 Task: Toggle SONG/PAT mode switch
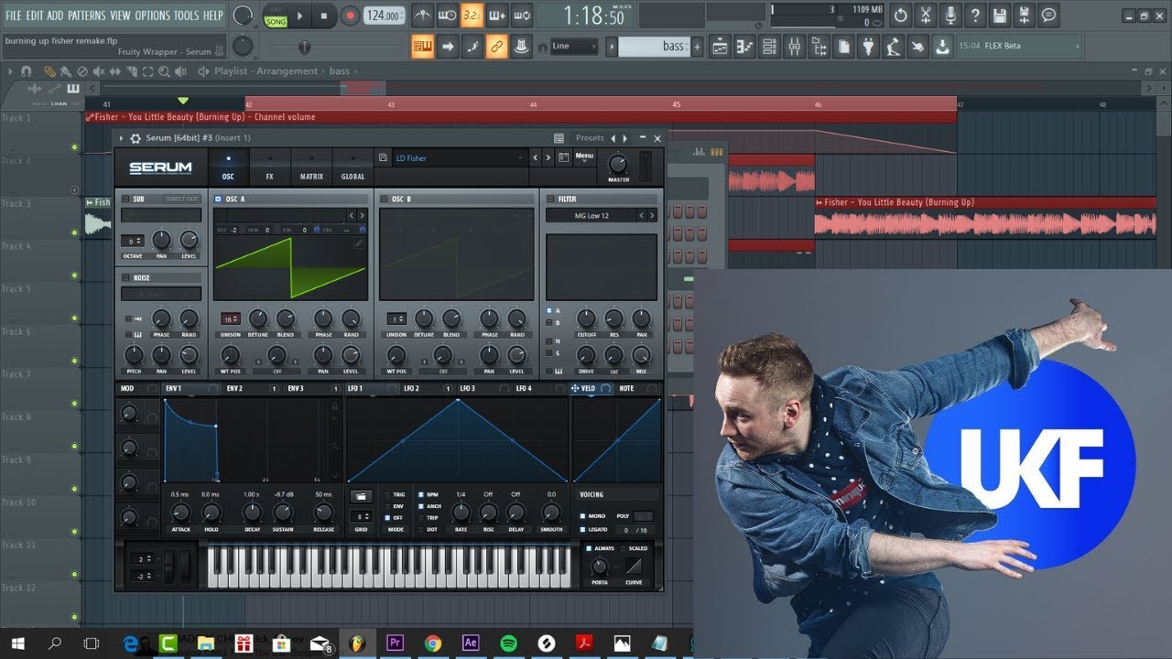point(276,16)
